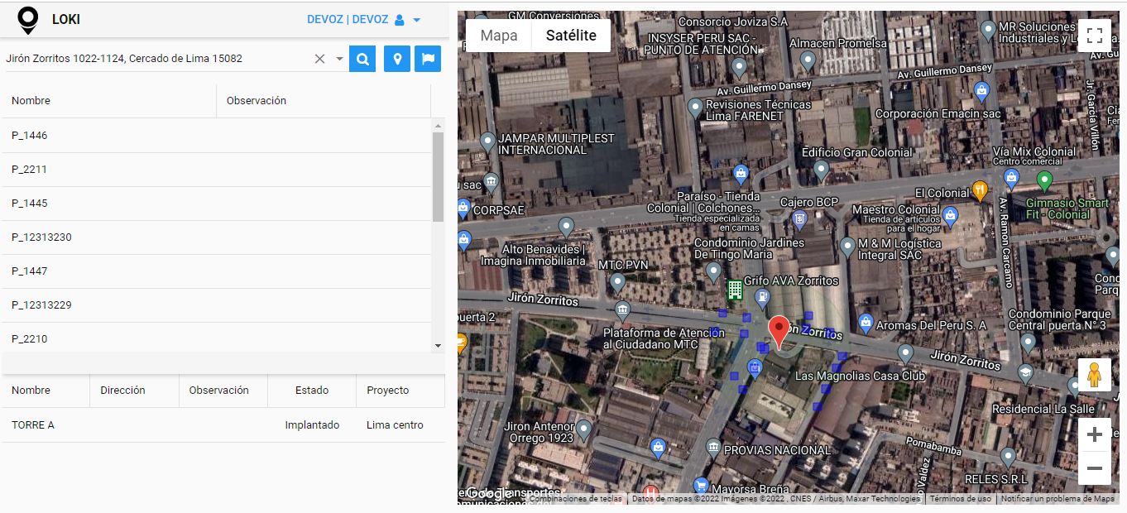Select row P_12313230
Image resolution: width=1127 pixels, height=513 pixels.
point(216,237)
